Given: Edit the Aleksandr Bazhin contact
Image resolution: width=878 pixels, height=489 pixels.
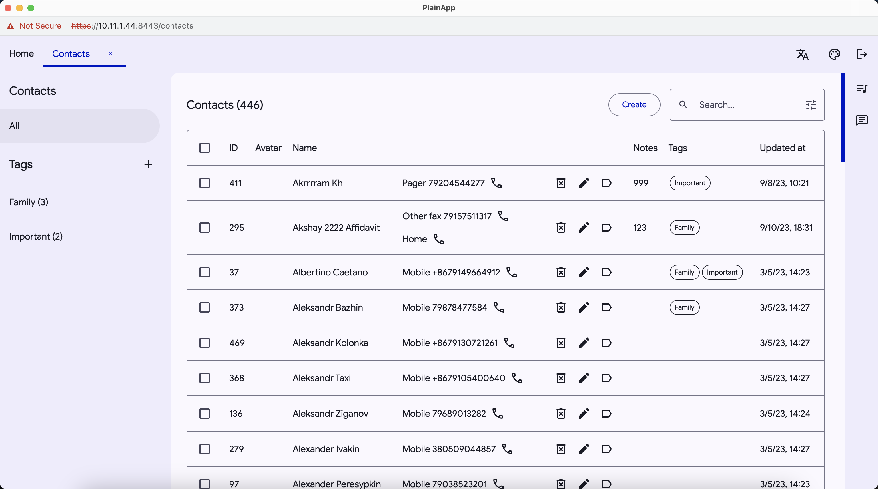Looking at the screenshot, I should 584,307.
